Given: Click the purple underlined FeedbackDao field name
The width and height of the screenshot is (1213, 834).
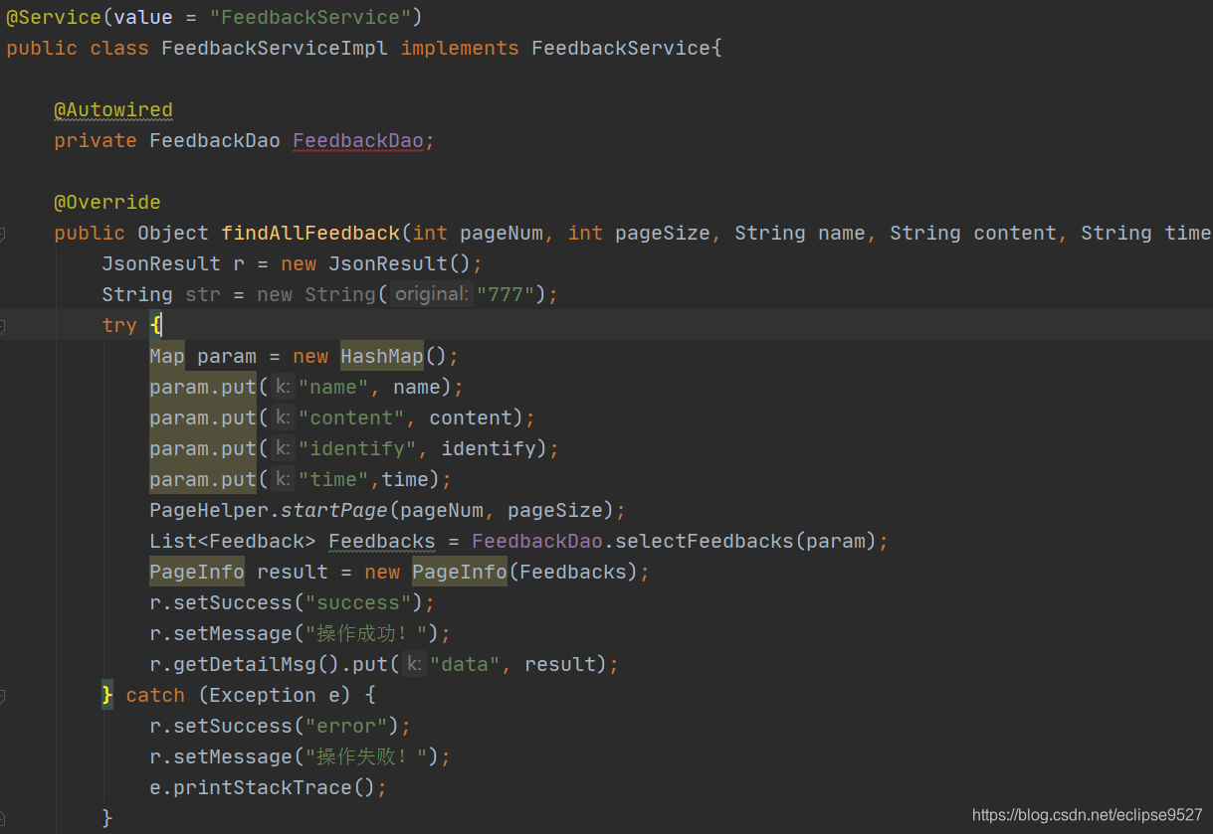Looking at the screenshot, I should click(358, 140).
